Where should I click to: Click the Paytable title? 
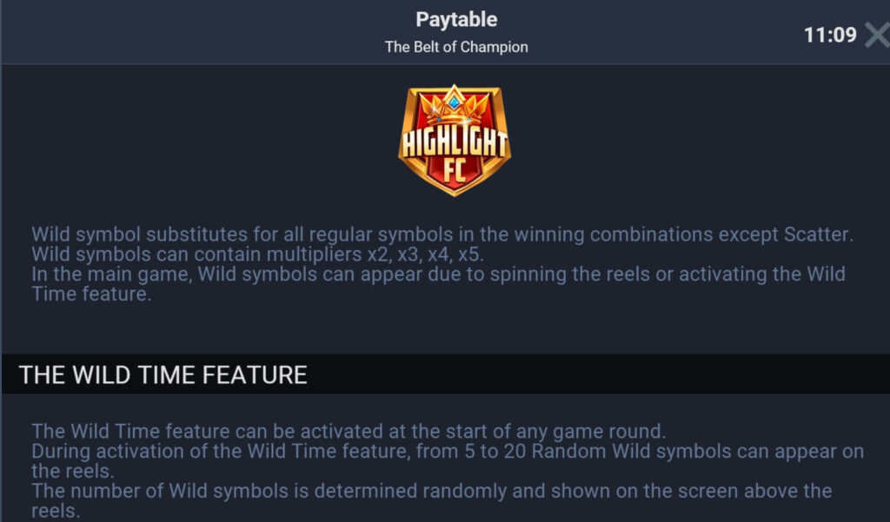coord(456,19)
